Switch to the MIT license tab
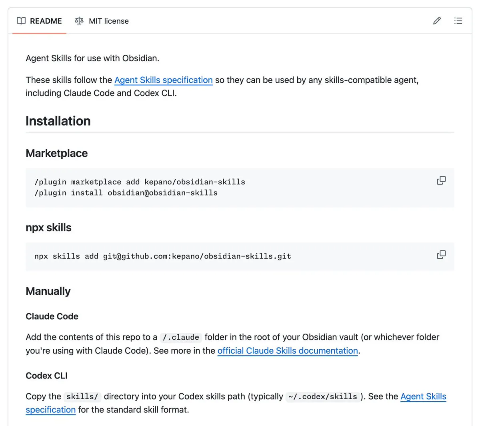The height and width of the screenshot is (426, 480). coord(102,21)
